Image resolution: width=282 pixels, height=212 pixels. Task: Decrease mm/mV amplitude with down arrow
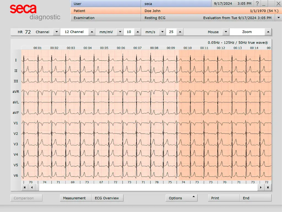(x=120, y=32)
